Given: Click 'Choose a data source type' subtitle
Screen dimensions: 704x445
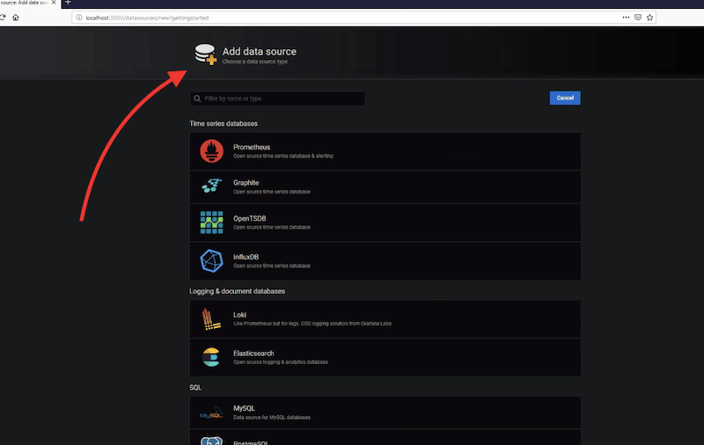Looking at the screenshot, I should point(255,62).
